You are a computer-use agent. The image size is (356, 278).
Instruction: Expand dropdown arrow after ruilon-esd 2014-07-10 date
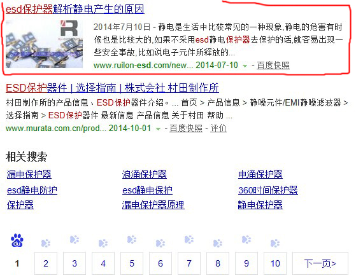coord(245,66)
